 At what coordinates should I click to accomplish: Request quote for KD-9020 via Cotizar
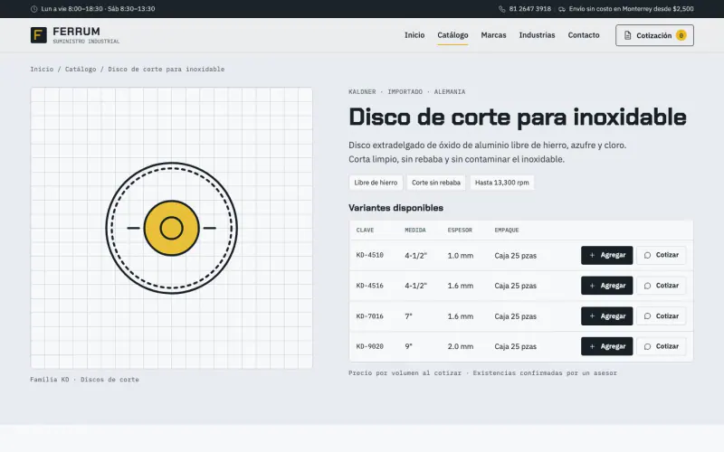pos(662,346)
